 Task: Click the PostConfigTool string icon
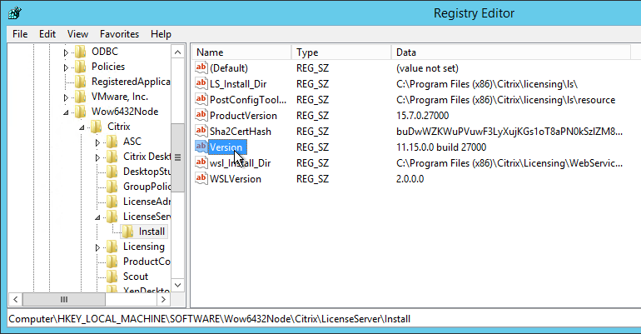pyautogui.click(x=201, y=99)
